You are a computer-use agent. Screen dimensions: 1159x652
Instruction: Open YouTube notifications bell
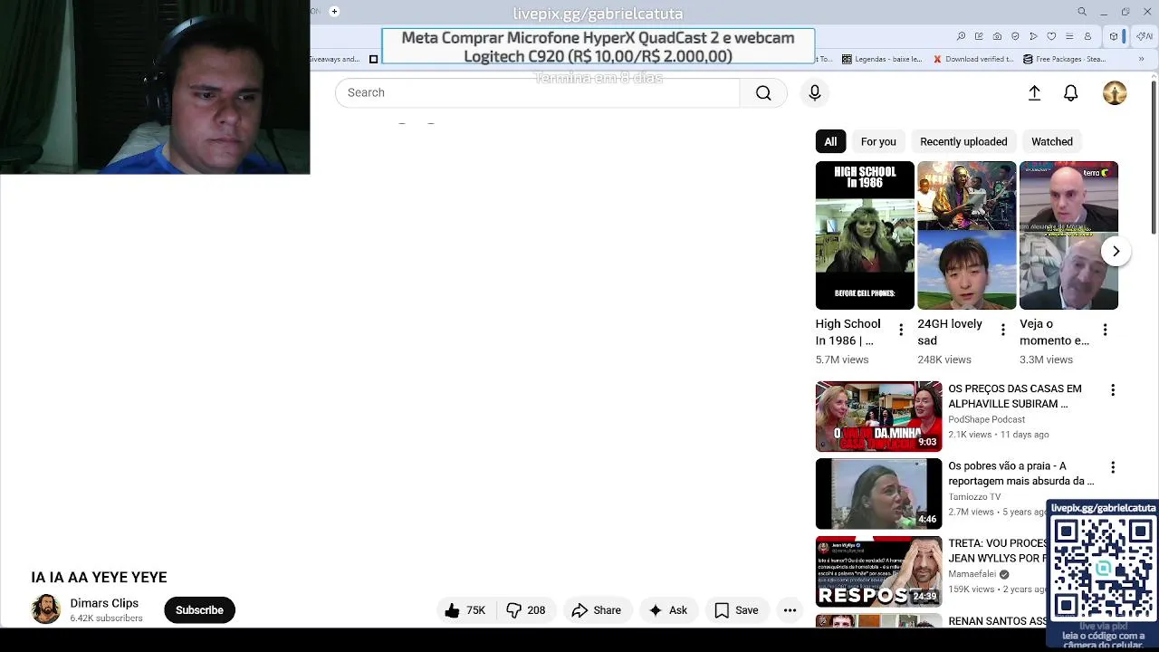click(x=1071, y=92)
